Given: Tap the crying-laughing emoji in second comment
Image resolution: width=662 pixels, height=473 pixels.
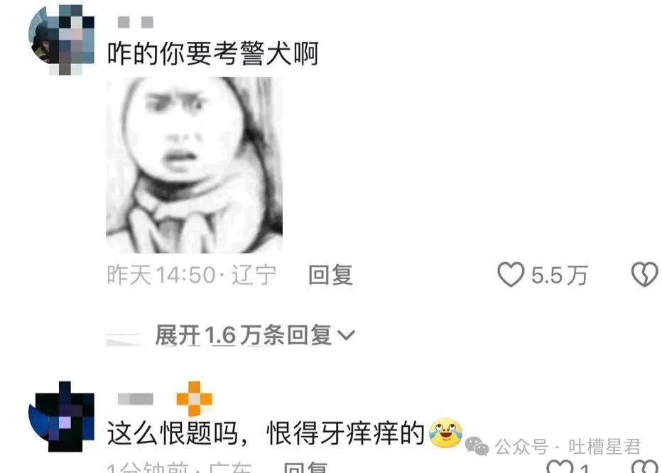Looking at the screenshot, I should (445, 433).
